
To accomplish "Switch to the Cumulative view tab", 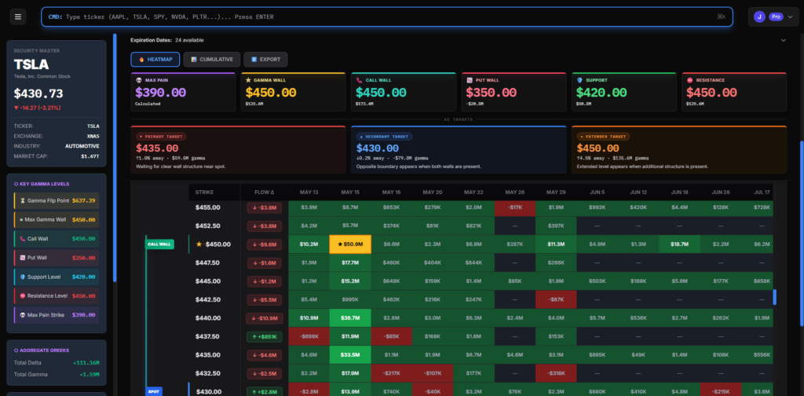I will tap(212, 60).
